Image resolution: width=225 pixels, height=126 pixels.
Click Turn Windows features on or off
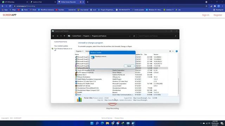pos(63,49)
